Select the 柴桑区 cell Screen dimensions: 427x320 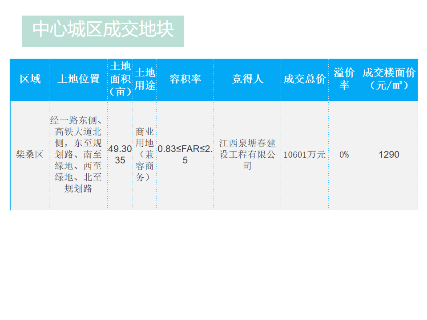click(30, 155)
